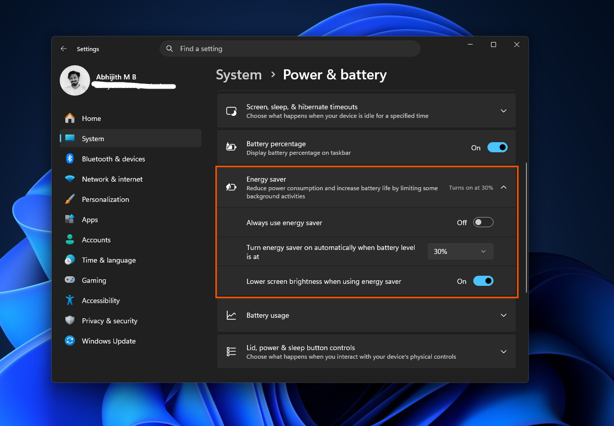Screen dimensions: 614x426
Task: Click the Lid, power controls list icon
Action: 231,352
